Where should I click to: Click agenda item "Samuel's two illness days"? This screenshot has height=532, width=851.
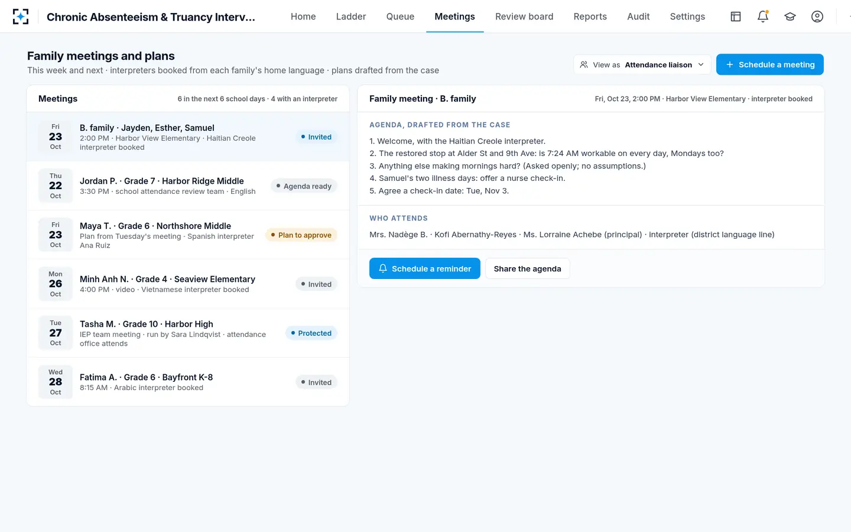(467, 179)
